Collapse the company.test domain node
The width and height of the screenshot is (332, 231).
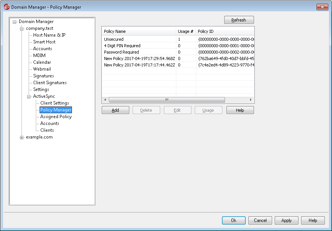(22, 29)
